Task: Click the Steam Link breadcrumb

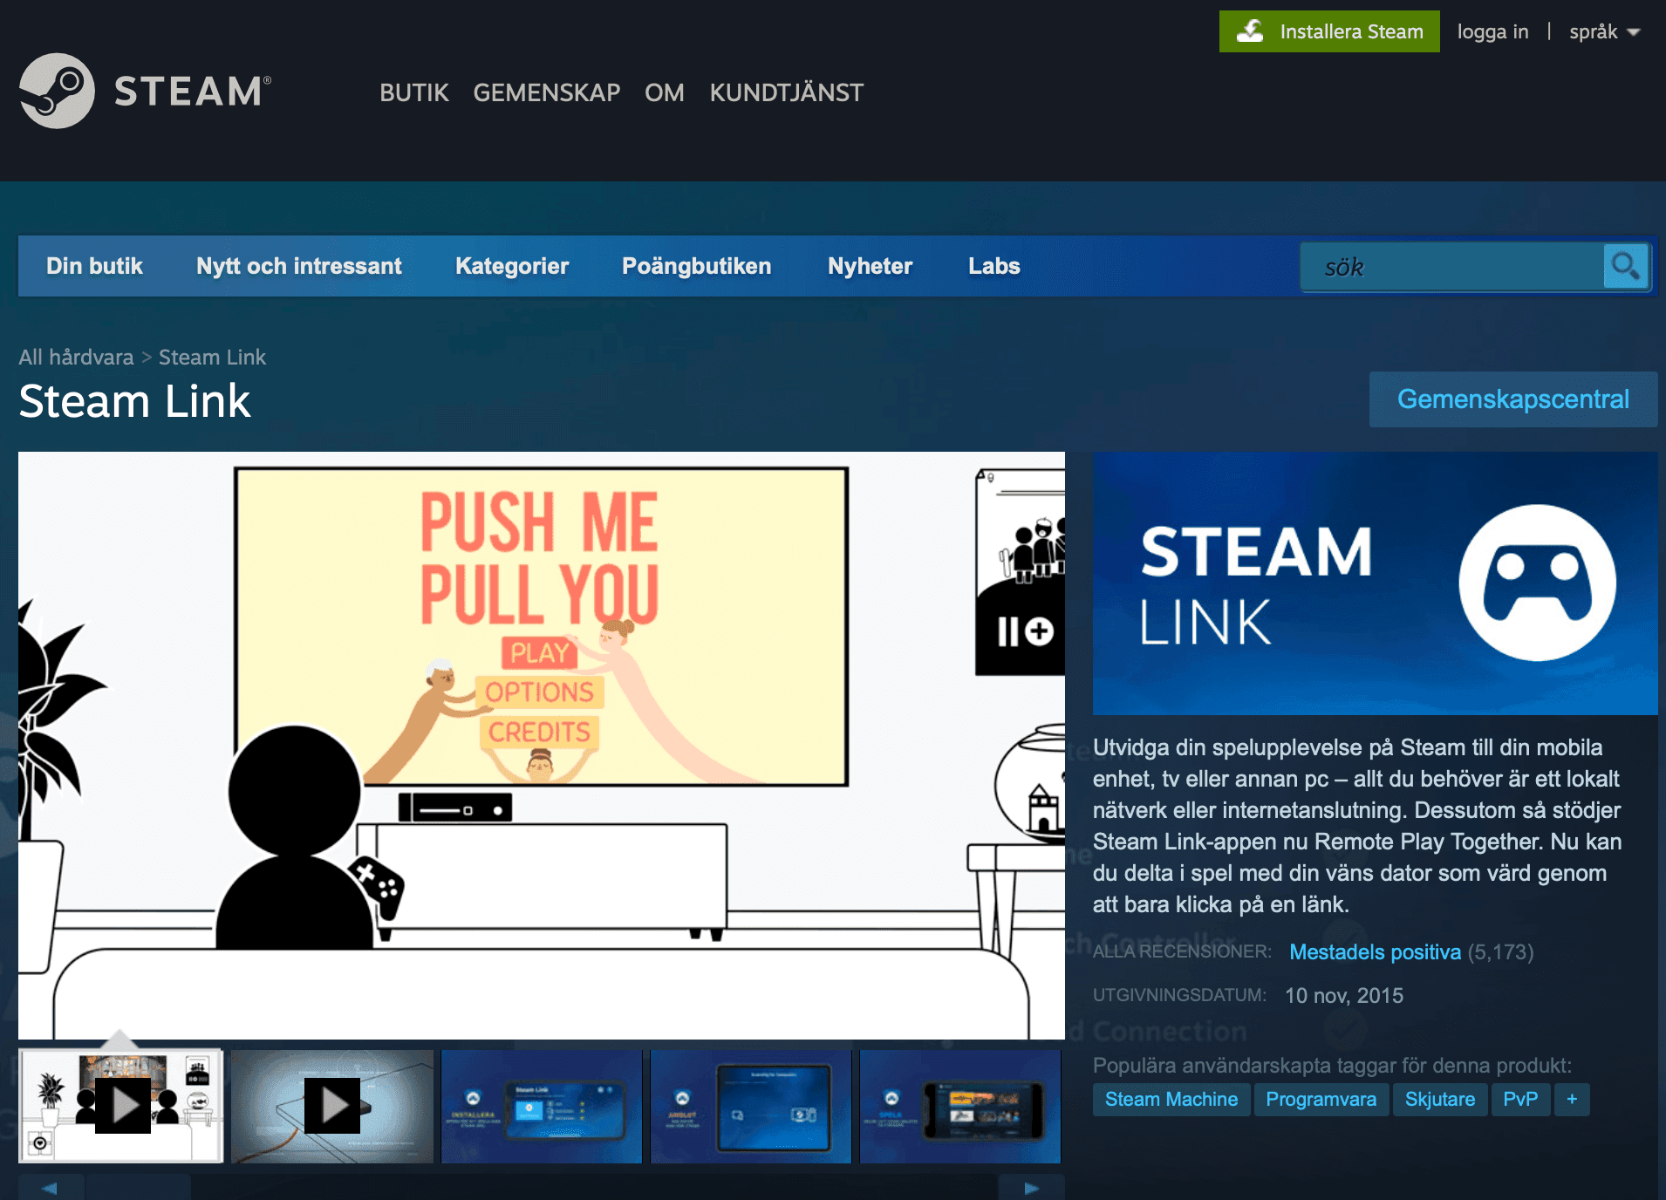Action: [x=212, y=357]
